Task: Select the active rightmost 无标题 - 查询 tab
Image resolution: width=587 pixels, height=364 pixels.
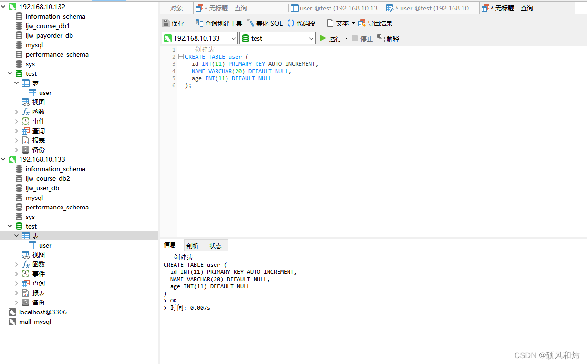Action: point(527,8)
